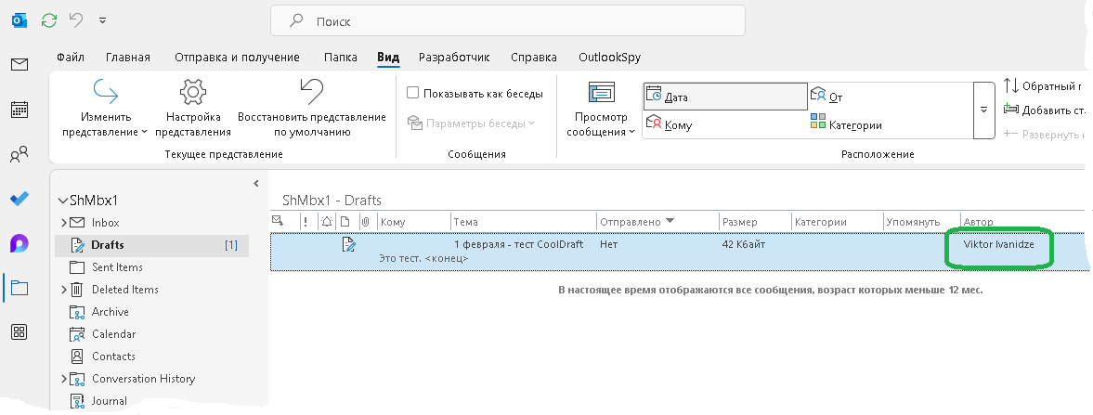Switch to the Разработчик ribbon tab
The height and width of the screenshot is (415, 1093).
454,58
